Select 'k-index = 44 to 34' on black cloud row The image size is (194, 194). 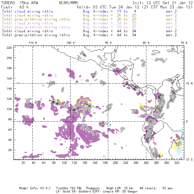pyautogui.click(x=115, y=31)
